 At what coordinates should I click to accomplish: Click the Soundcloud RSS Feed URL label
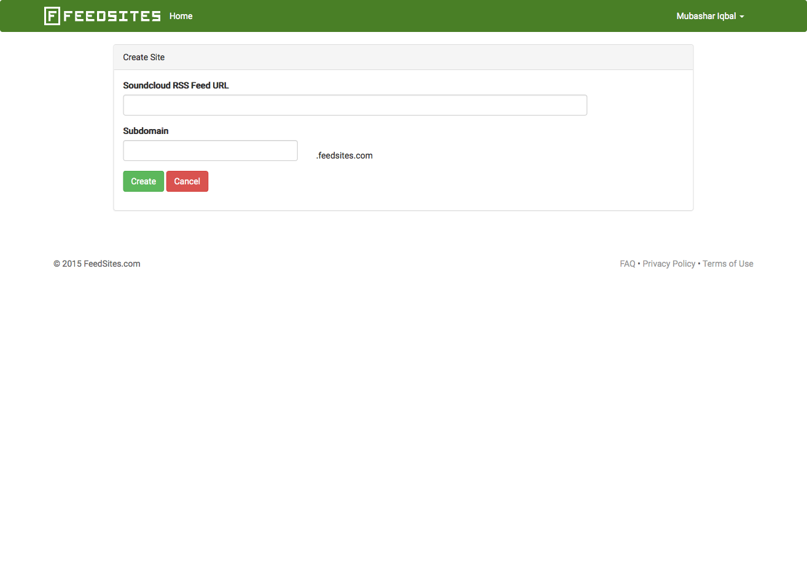(176, 85)
